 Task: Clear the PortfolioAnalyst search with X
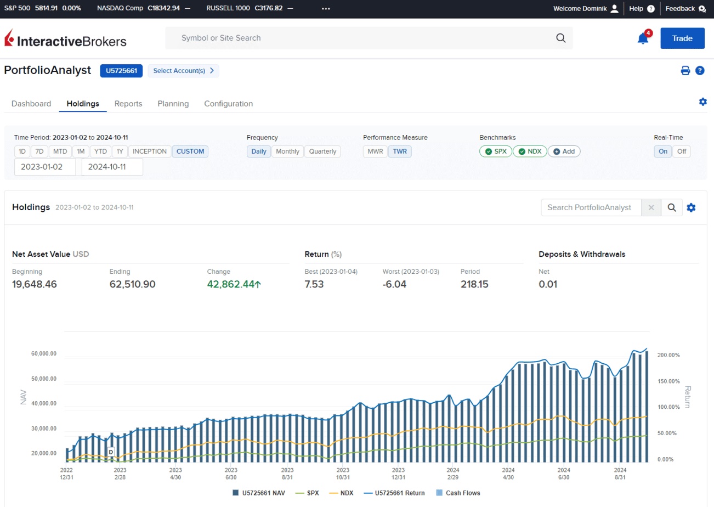651,207
